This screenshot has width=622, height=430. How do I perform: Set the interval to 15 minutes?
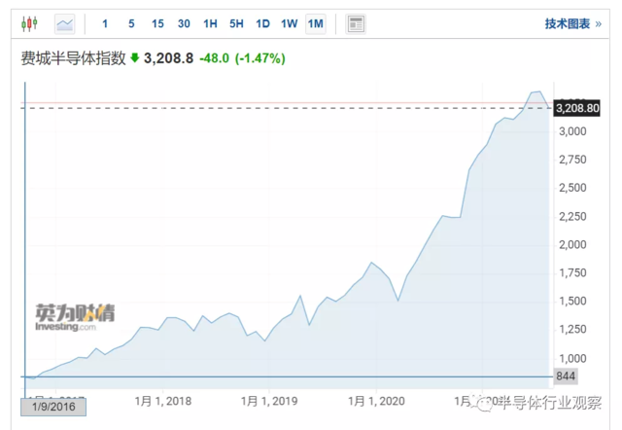157,23
